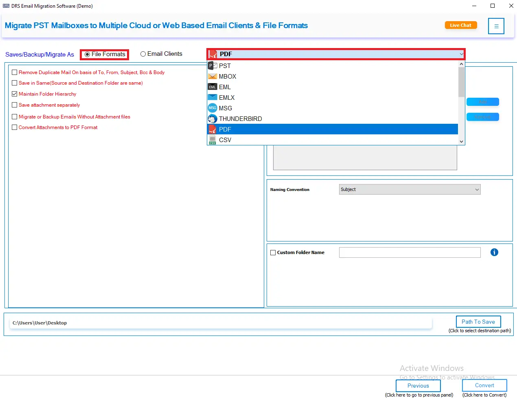Click the Path To Save button
Image resolution: width=517 pixels, height=399 pixels.
[478, 322]
